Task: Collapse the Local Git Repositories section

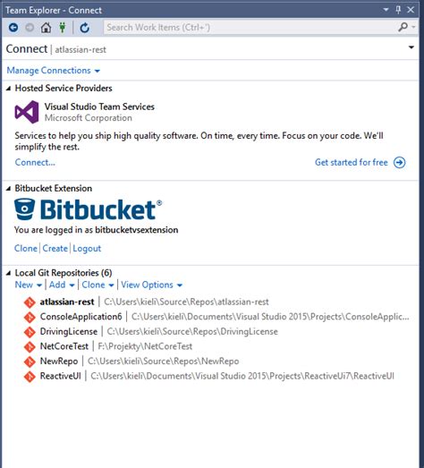Action: click(x=8, y=273)
